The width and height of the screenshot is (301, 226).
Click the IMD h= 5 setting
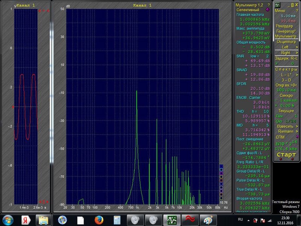click(252, 125)
